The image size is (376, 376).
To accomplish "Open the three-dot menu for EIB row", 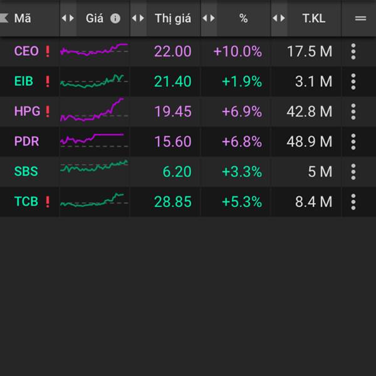I will 353,81.
